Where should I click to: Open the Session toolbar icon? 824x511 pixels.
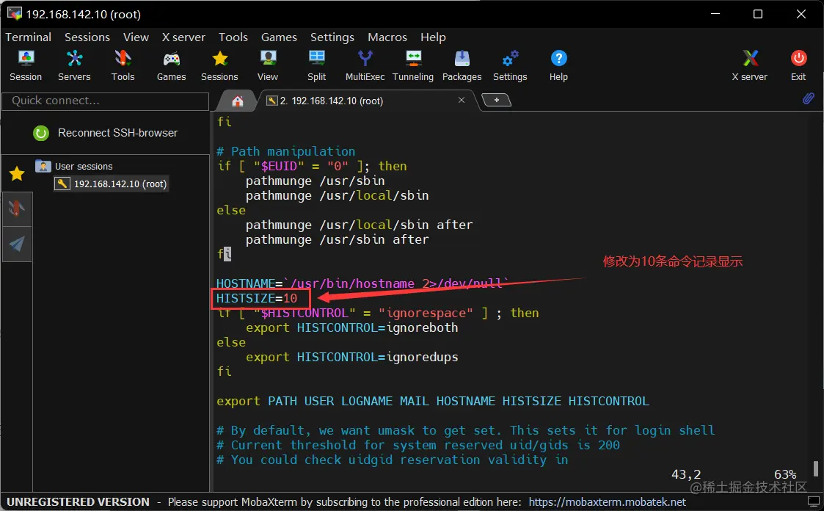[x=25, y=66]
